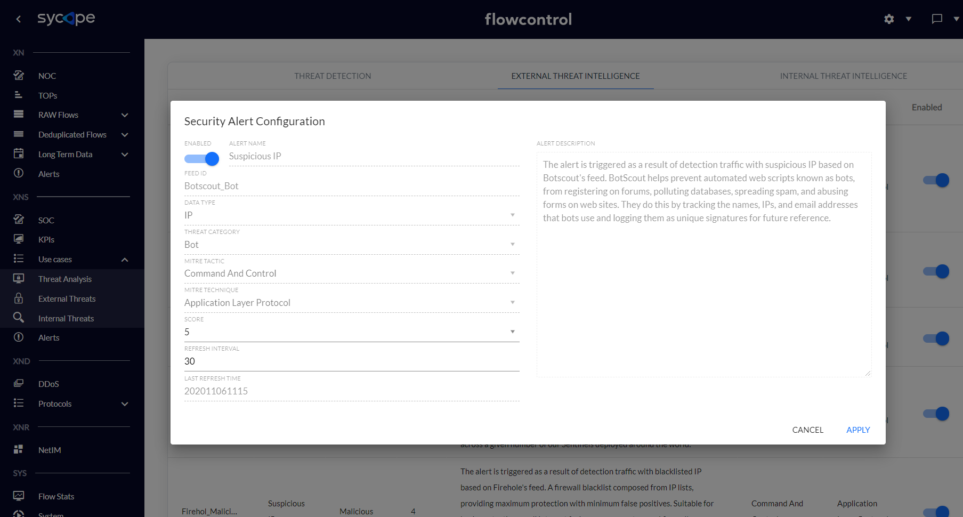
Task: Click the NetIM grid icon
Action: point(19,449)
